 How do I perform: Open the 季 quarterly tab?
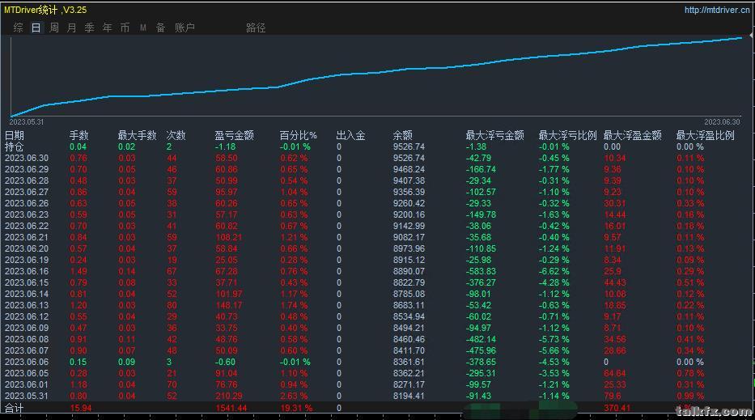click(x=90, y=28)
